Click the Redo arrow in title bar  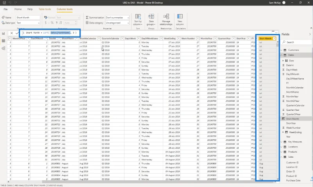[x=16, y=3]
